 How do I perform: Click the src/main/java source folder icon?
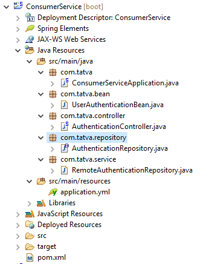[x=41, y=61]
